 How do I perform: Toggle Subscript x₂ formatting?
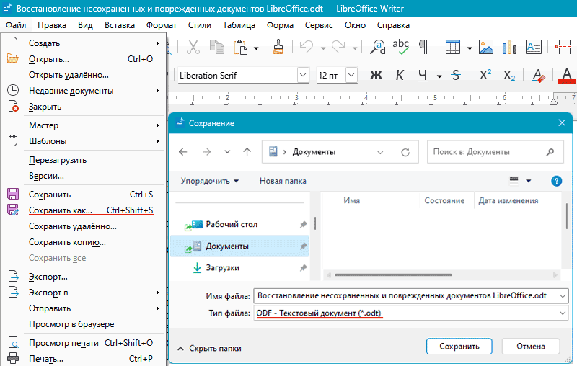coord(510,76)
